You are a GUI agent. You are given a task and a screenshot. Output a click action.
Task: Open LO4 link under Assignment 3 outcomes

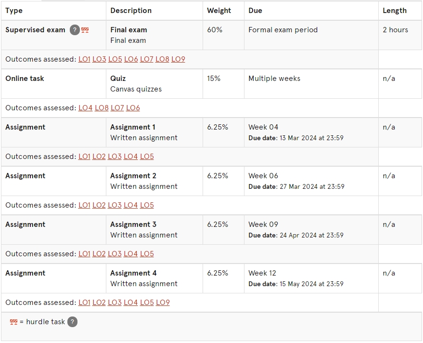(131, 253)
